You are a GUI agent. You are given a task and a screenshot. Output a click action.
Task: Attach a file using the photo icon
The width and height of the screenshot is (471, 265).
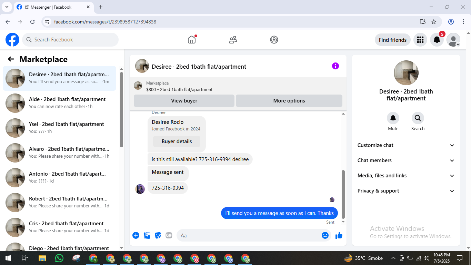click(147, 235)
